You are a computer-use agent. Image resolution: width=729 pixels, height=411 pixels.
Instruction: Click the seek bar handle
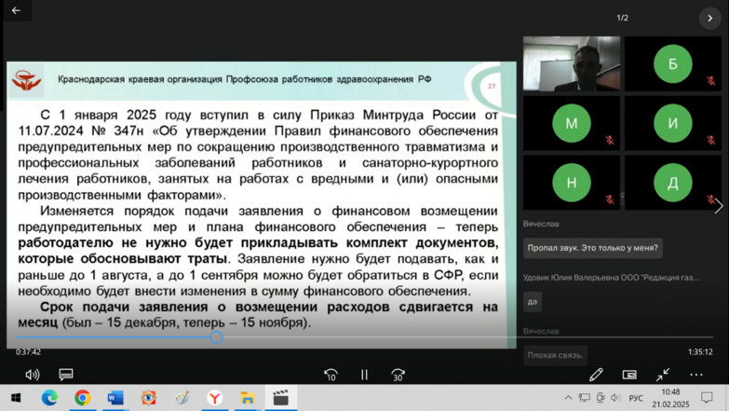(x=216, y=337)
